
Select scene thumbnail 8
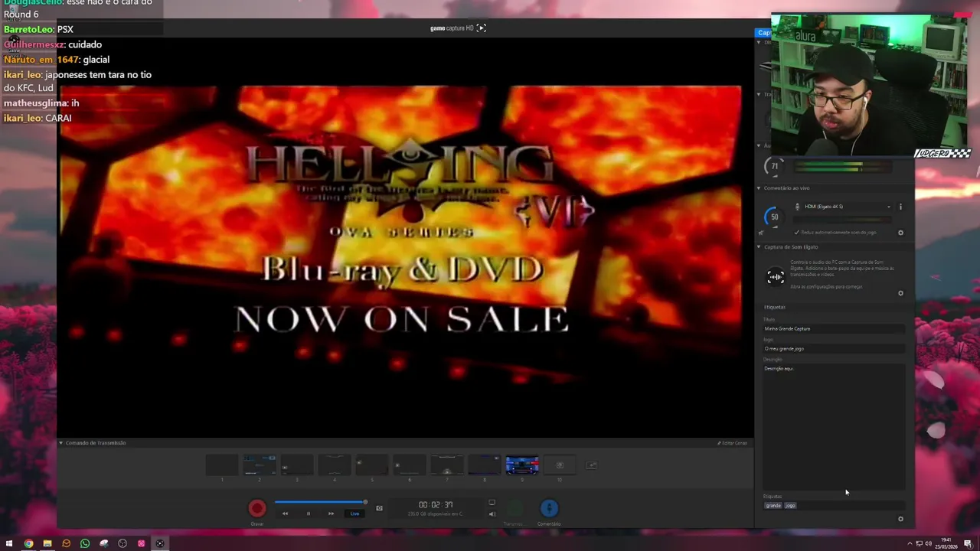pyautogui.click(x=485, y=465)
